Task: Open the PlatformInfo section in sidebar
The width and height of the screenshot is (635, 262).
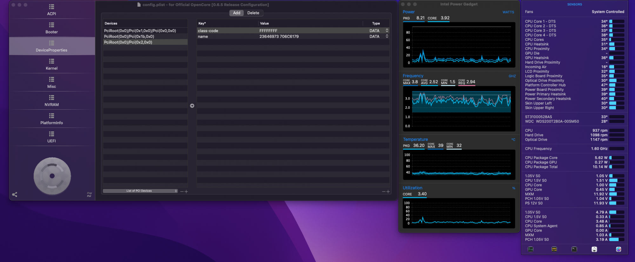Action: point(52,119)
